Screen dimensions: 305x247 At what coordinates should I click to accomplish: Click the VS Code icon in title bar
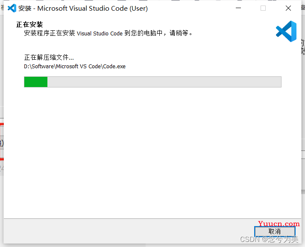coord(12,8)
